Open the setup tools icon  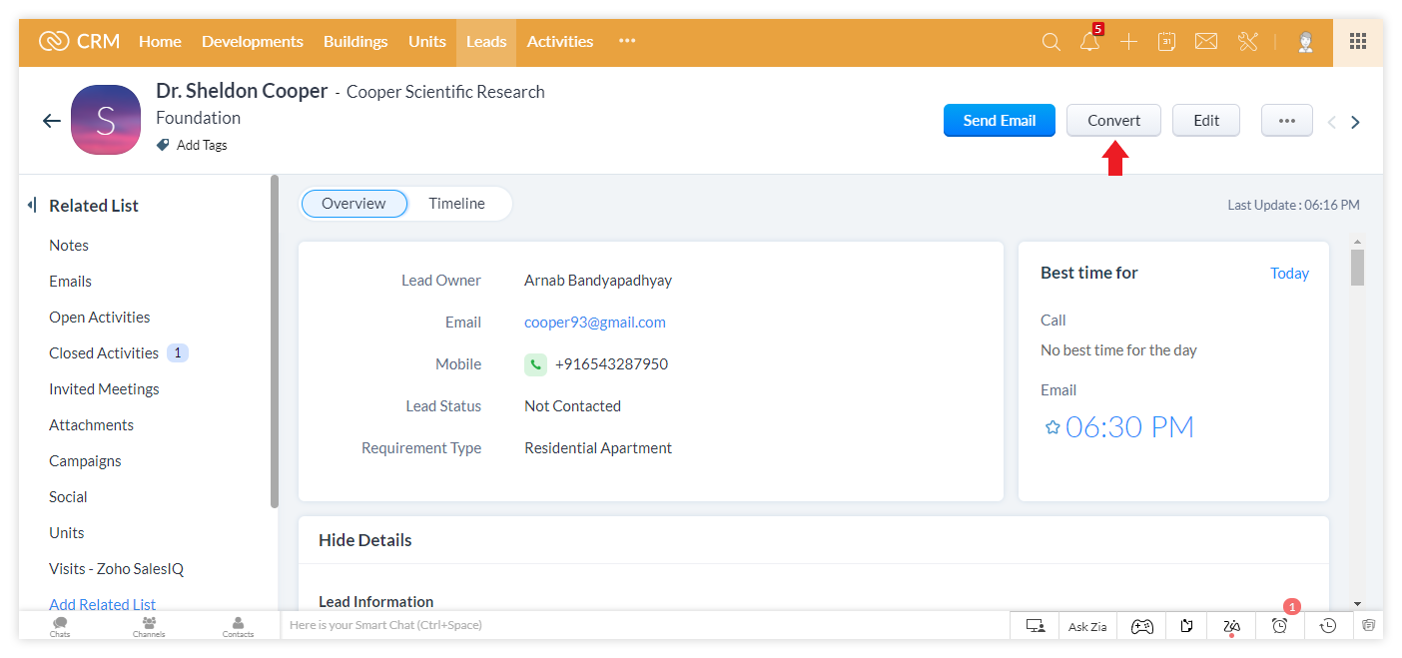1248,41
